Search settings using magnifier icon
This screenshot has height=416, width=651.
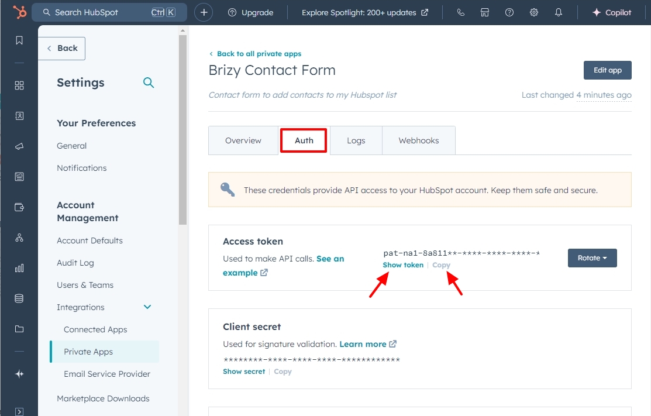[x=149, y=82]
